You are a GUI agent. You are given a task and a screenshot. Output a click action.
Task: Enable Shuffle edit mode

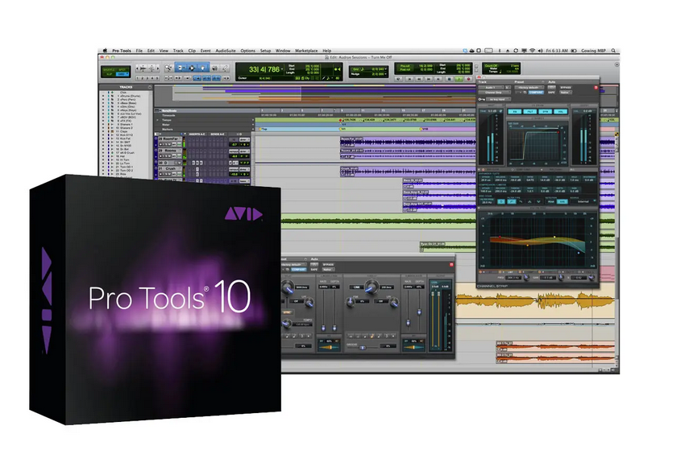[x=109, y=70]
